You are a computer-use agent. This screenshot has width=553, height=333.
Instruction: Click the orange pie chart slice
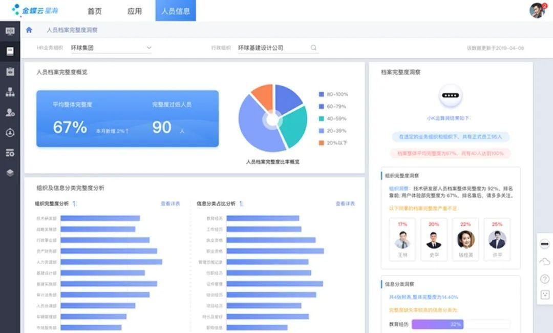click(x=264, y=97)
